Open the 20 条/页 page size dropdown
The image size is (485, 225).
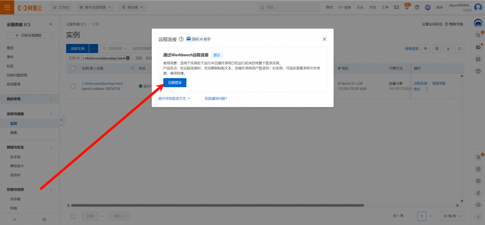pyautogui.click(x=452, y=216)
